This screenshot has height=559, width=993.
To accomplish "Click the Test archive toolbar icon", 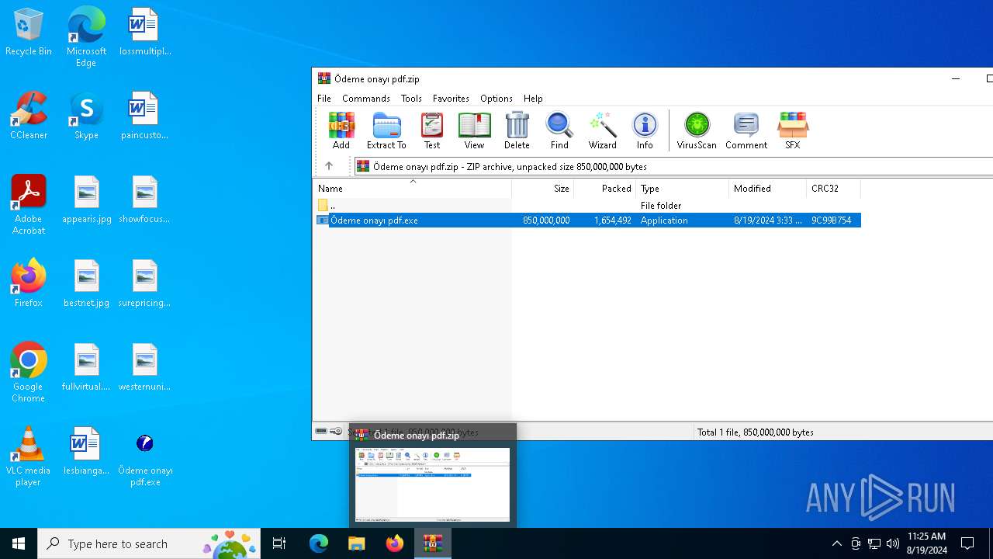I will 432,130.
